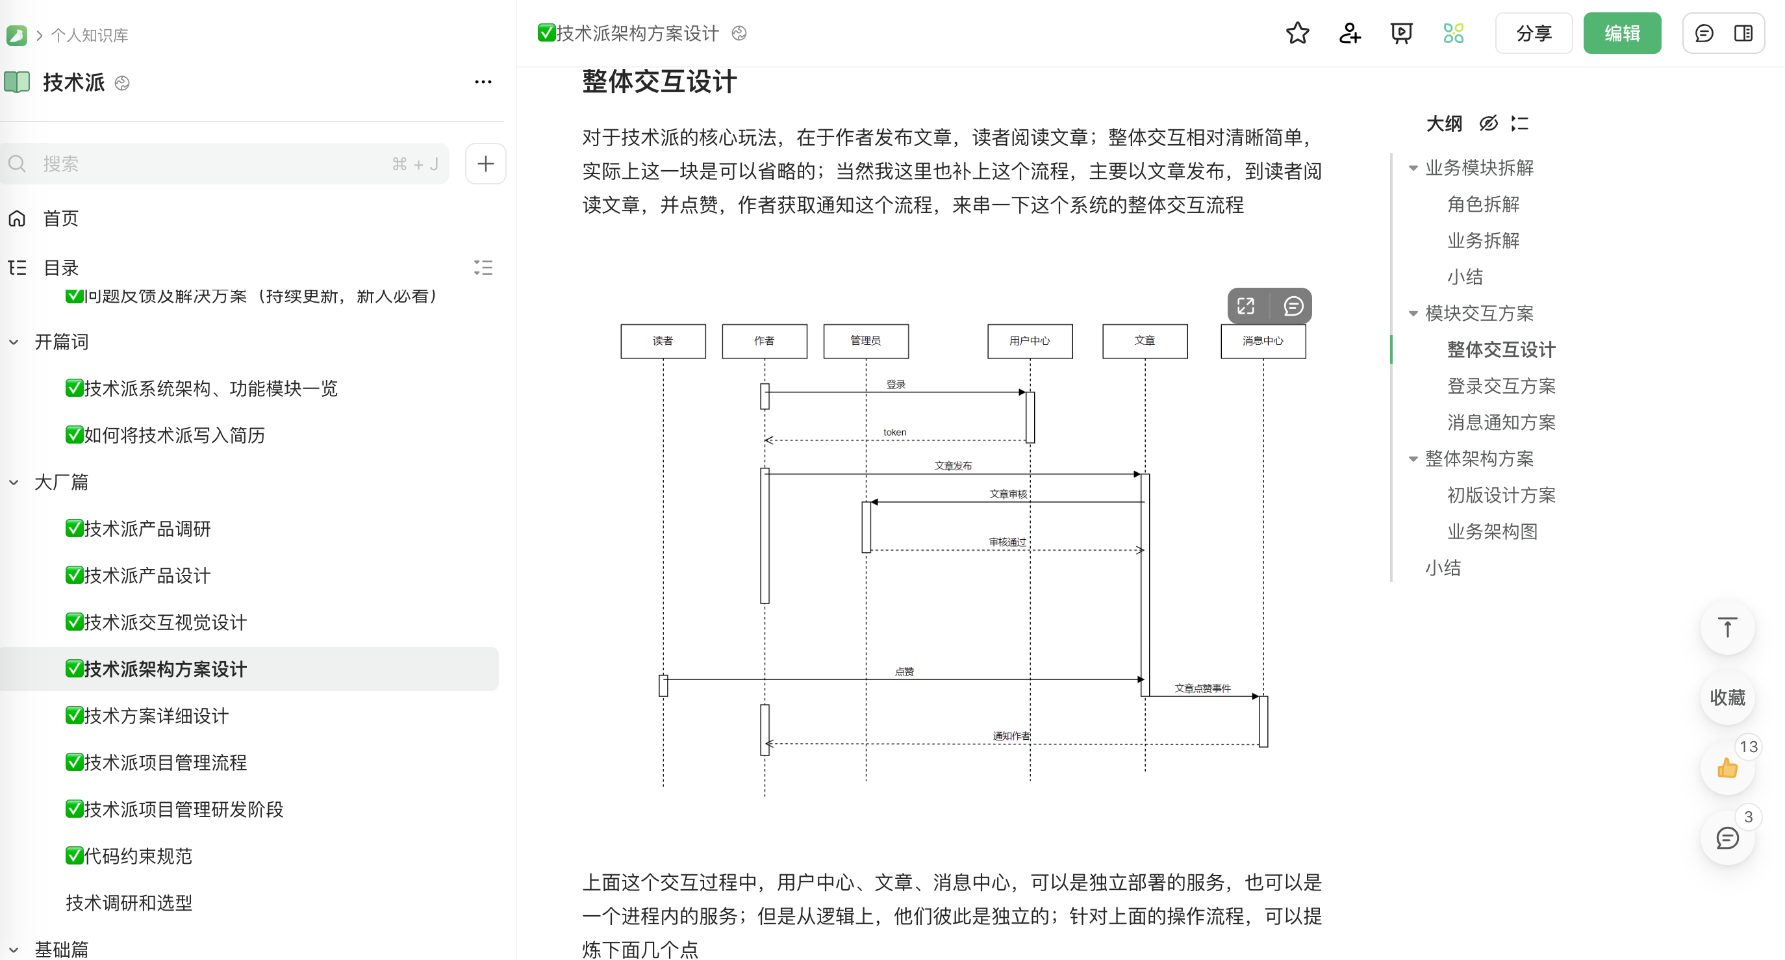This screenshot has width=1785, height=960.
Task: Click the thumbs-up like button
Action: [x=1727, y=768]
